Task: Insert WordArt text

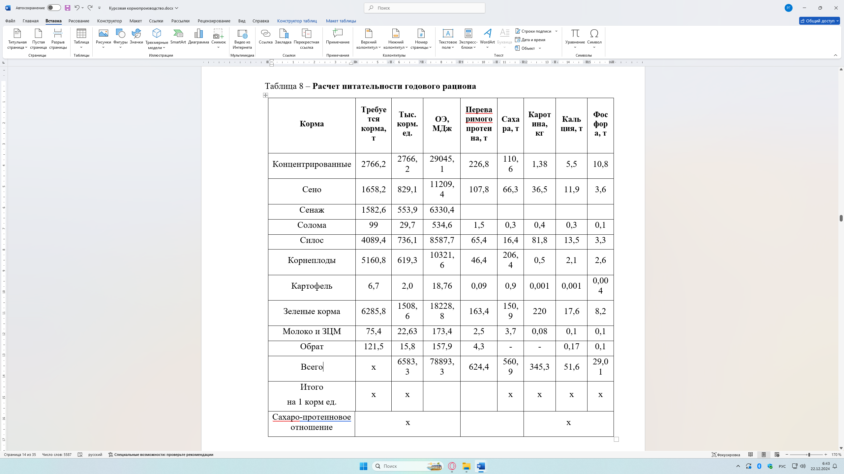Action: [487, 39]
